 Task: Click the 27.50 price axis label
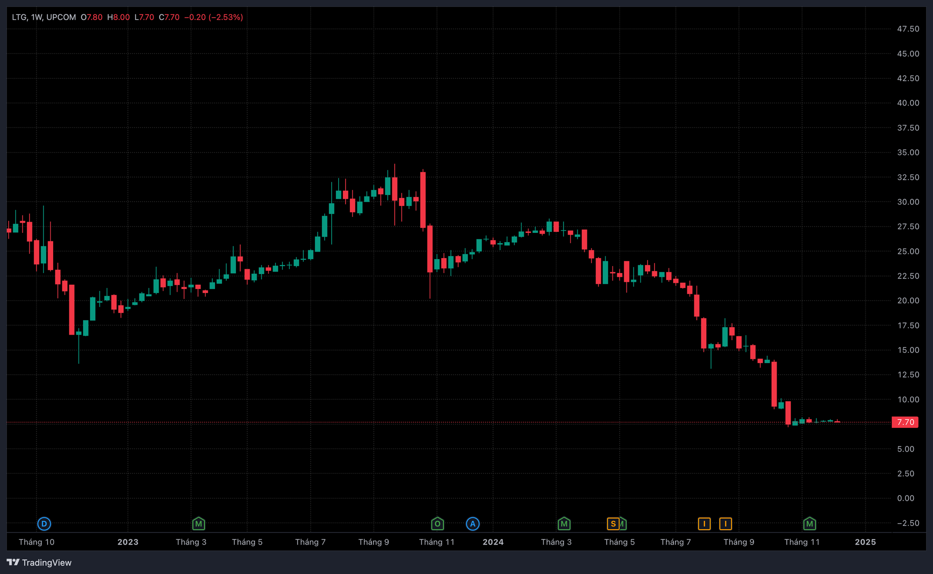coord(908,227)
